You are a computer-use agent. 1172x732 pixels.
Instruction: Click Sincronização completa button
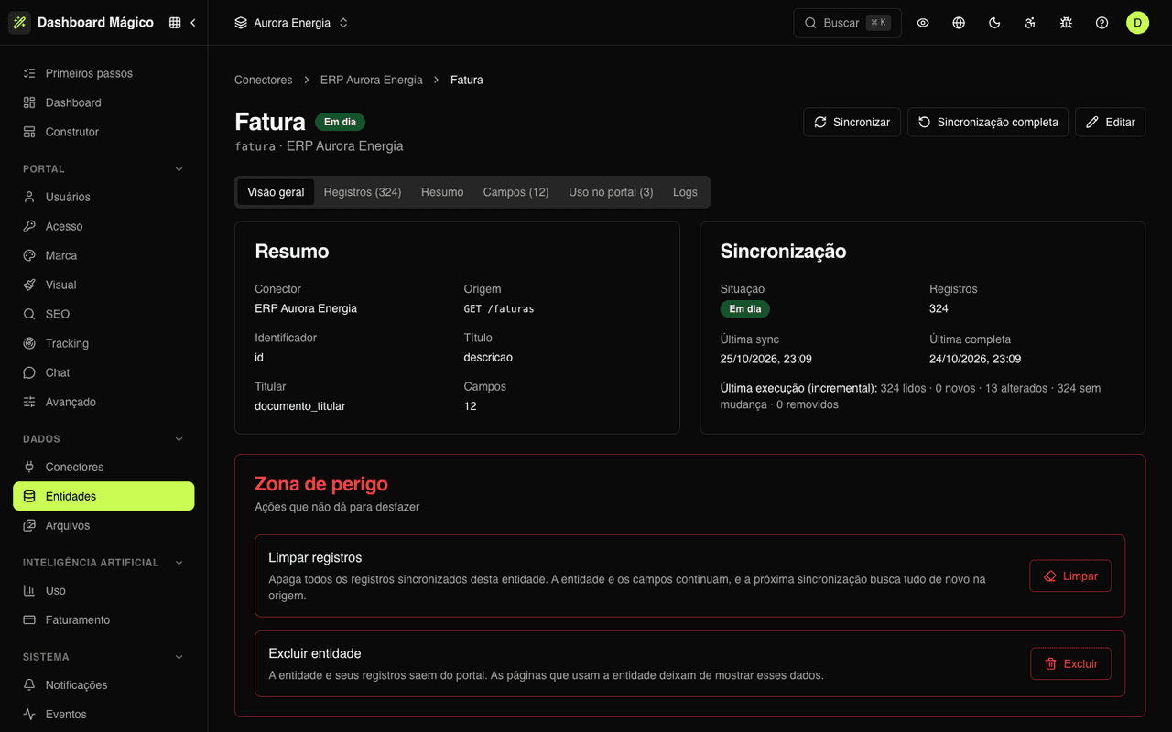[x=988, y=122]
